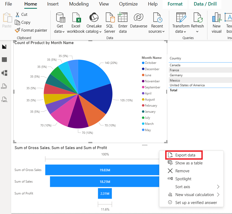Click the Cut scissors icon

tap(17, 15)
